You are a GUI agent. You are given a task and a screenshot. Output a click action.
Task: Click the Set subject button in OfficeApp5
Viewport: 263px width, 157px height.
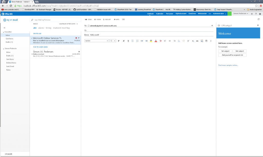(225, 51)
